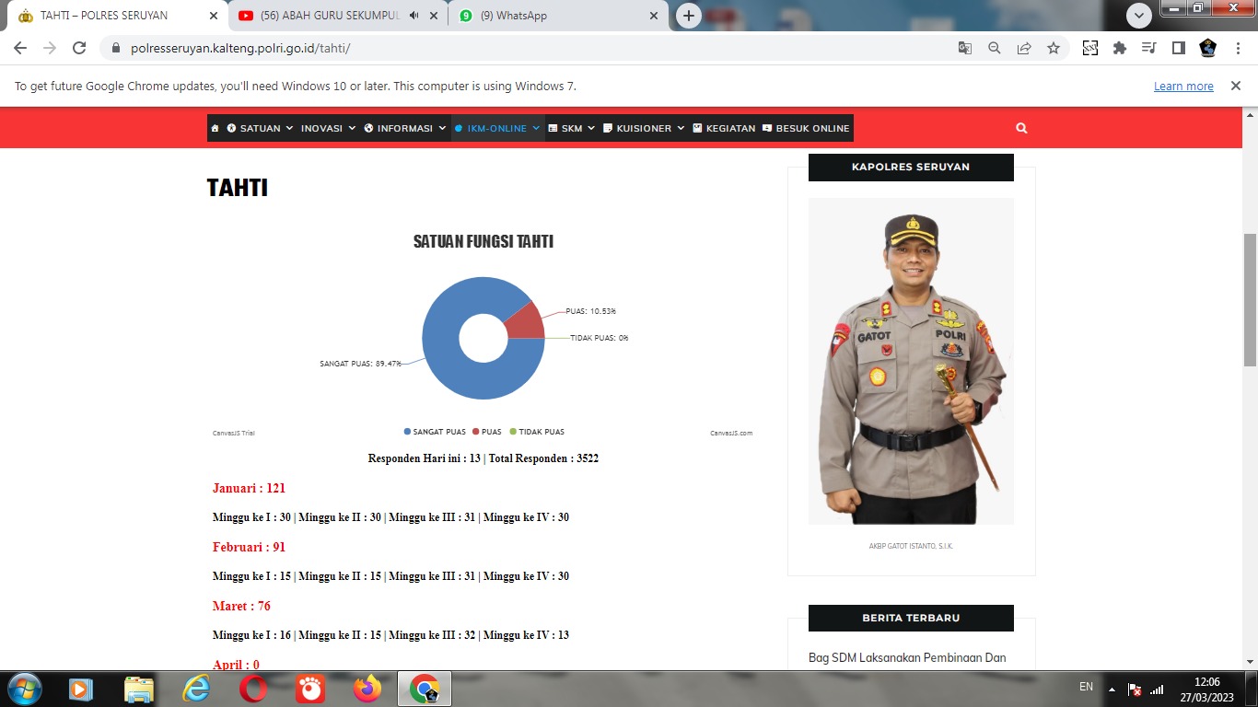
Task: Open the Chrome side panel icon
Action: coord(1178,49)
